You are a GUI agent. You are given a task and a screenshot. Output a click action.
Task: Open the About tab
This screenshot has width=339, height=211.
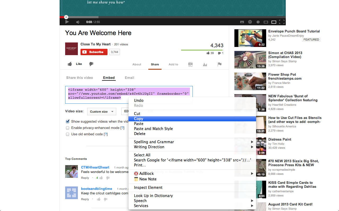click(x=137, y=64)
